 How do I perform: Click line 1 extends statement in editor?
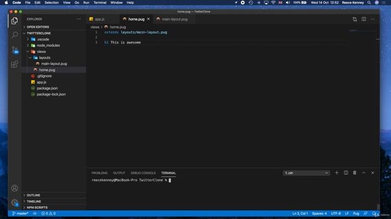136,32
